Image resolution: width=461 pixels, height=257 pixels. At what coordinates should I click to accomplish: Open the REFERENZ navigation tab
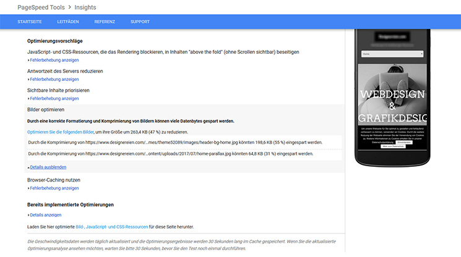(105, 22)
